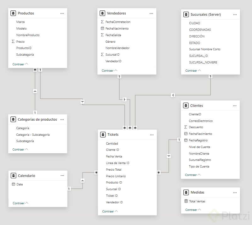The width and height of the screenshot is (252, 225).
Task: Collapse the Tickets table with Contraer
Action: (x=110, y=211)
